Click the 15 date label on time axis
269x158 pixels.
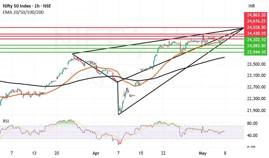[x=141, y=153]
